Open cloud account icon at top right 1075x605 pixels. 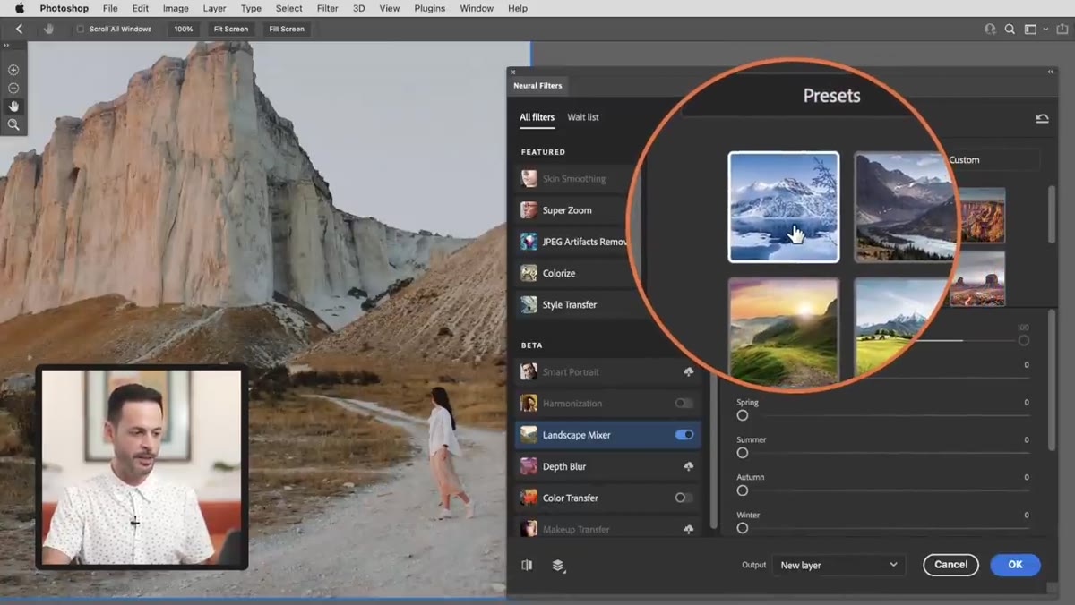(990, 29)
